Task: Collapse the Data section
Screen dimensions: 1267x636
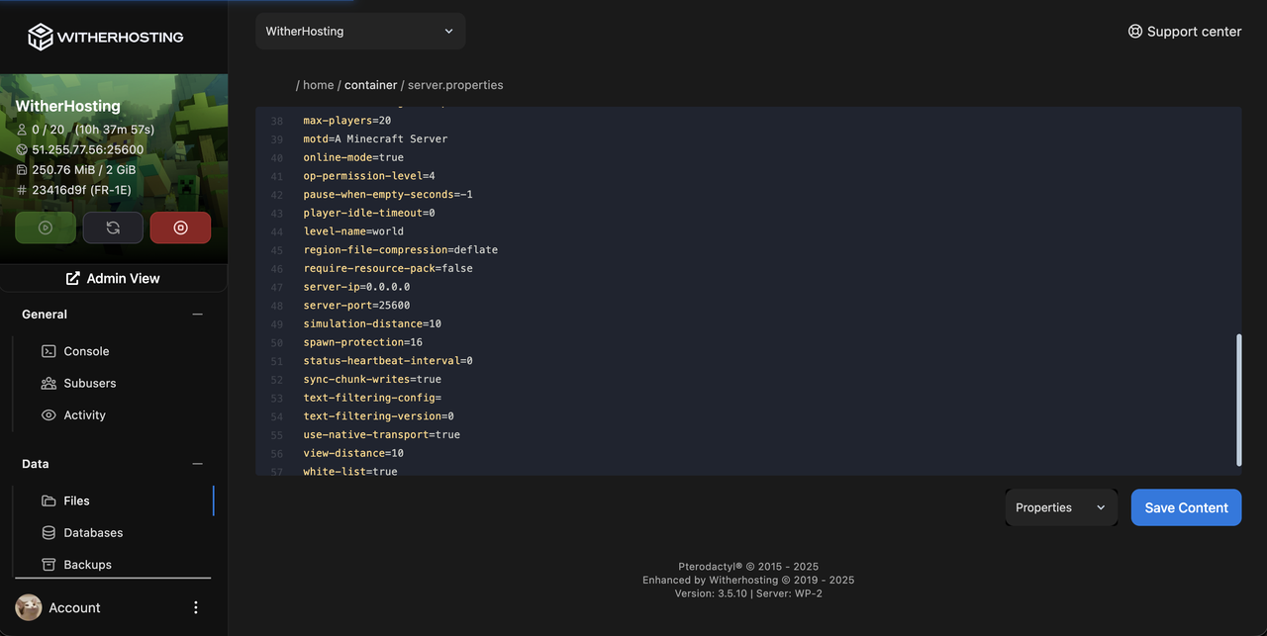Action: coord(197,464)
